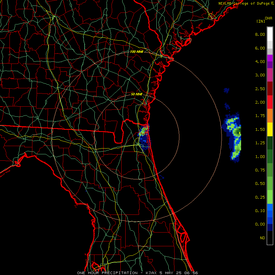Pick the bright magenta swatch beside 4.00
The width and height of the screenshot is (275, 275).
click(x=270, y=58)
